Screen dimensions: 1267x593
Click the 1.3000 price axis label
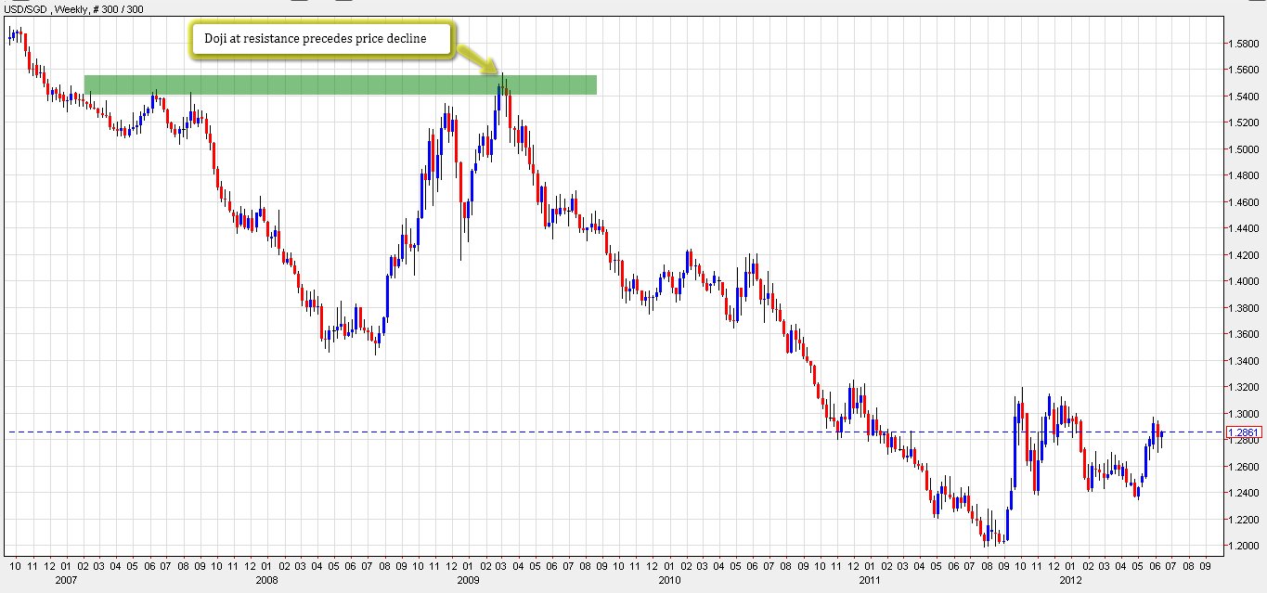1243,414
